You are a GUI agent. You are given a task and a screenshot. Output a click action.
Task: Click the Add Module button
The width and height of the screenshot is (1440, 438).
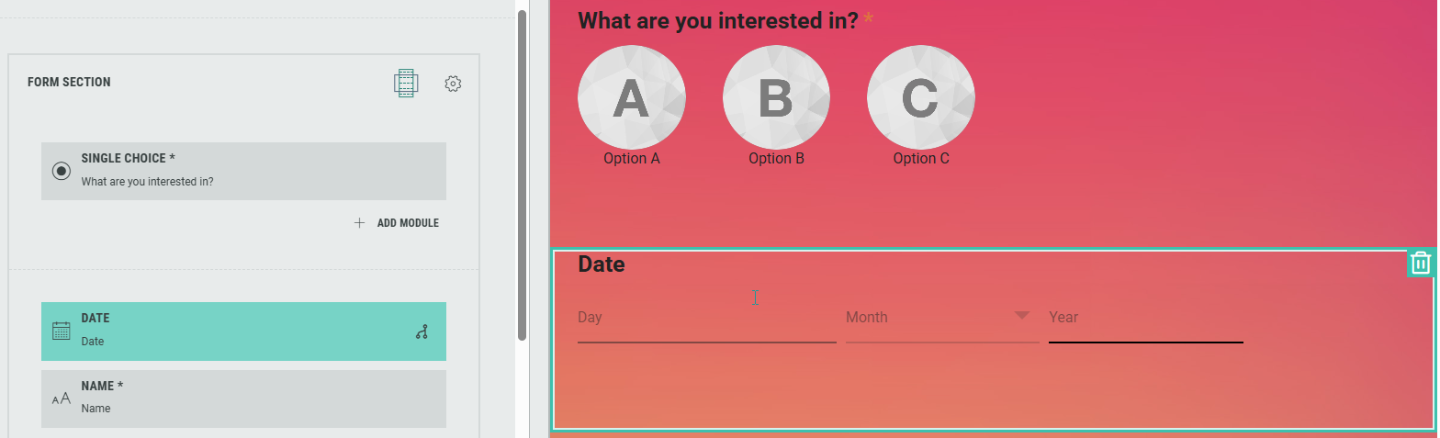tap(407, 223)
